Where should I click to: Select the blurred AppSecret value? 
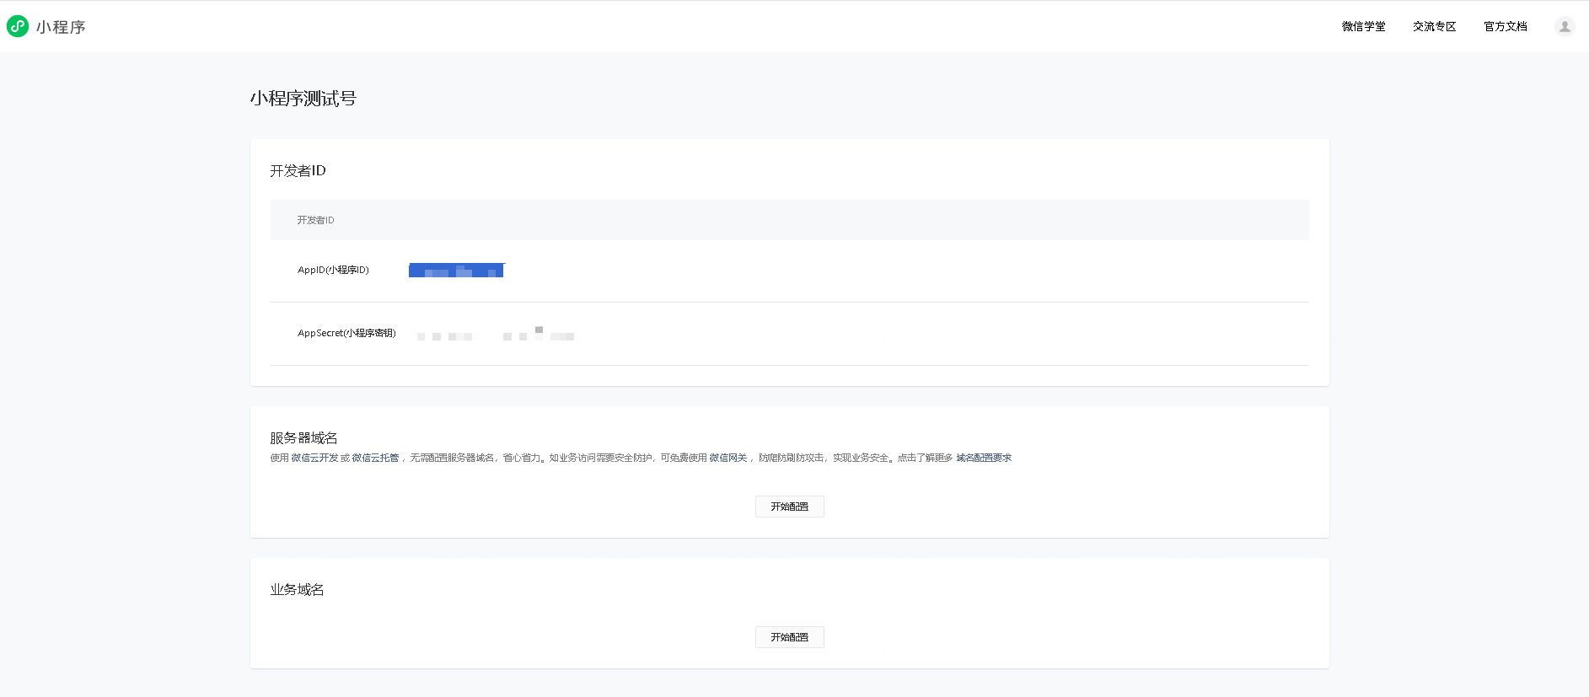[496, 334]
